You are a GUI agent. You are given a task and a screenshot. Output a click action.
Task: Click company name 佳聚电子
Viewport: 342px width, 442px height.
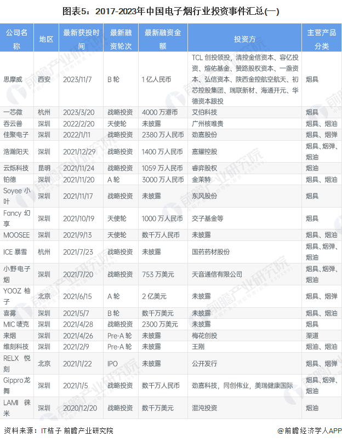(16, 135)
